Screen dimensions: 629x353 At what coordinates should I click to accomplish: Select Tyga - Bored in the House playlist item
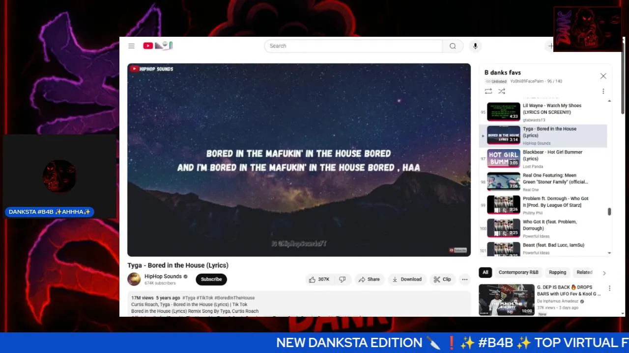[x=543, y=136]
